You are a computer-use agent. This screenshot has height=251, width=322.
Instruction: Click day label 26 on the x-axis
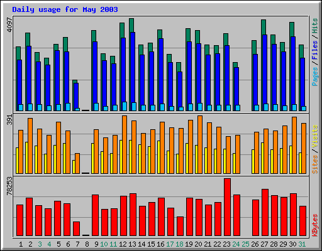[x=255, y=244]
